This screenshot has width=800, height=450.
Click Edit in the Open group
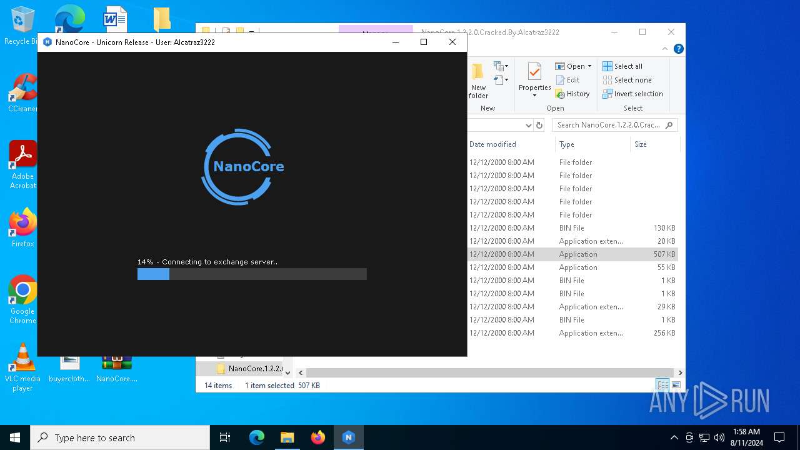tap(567, 80)
